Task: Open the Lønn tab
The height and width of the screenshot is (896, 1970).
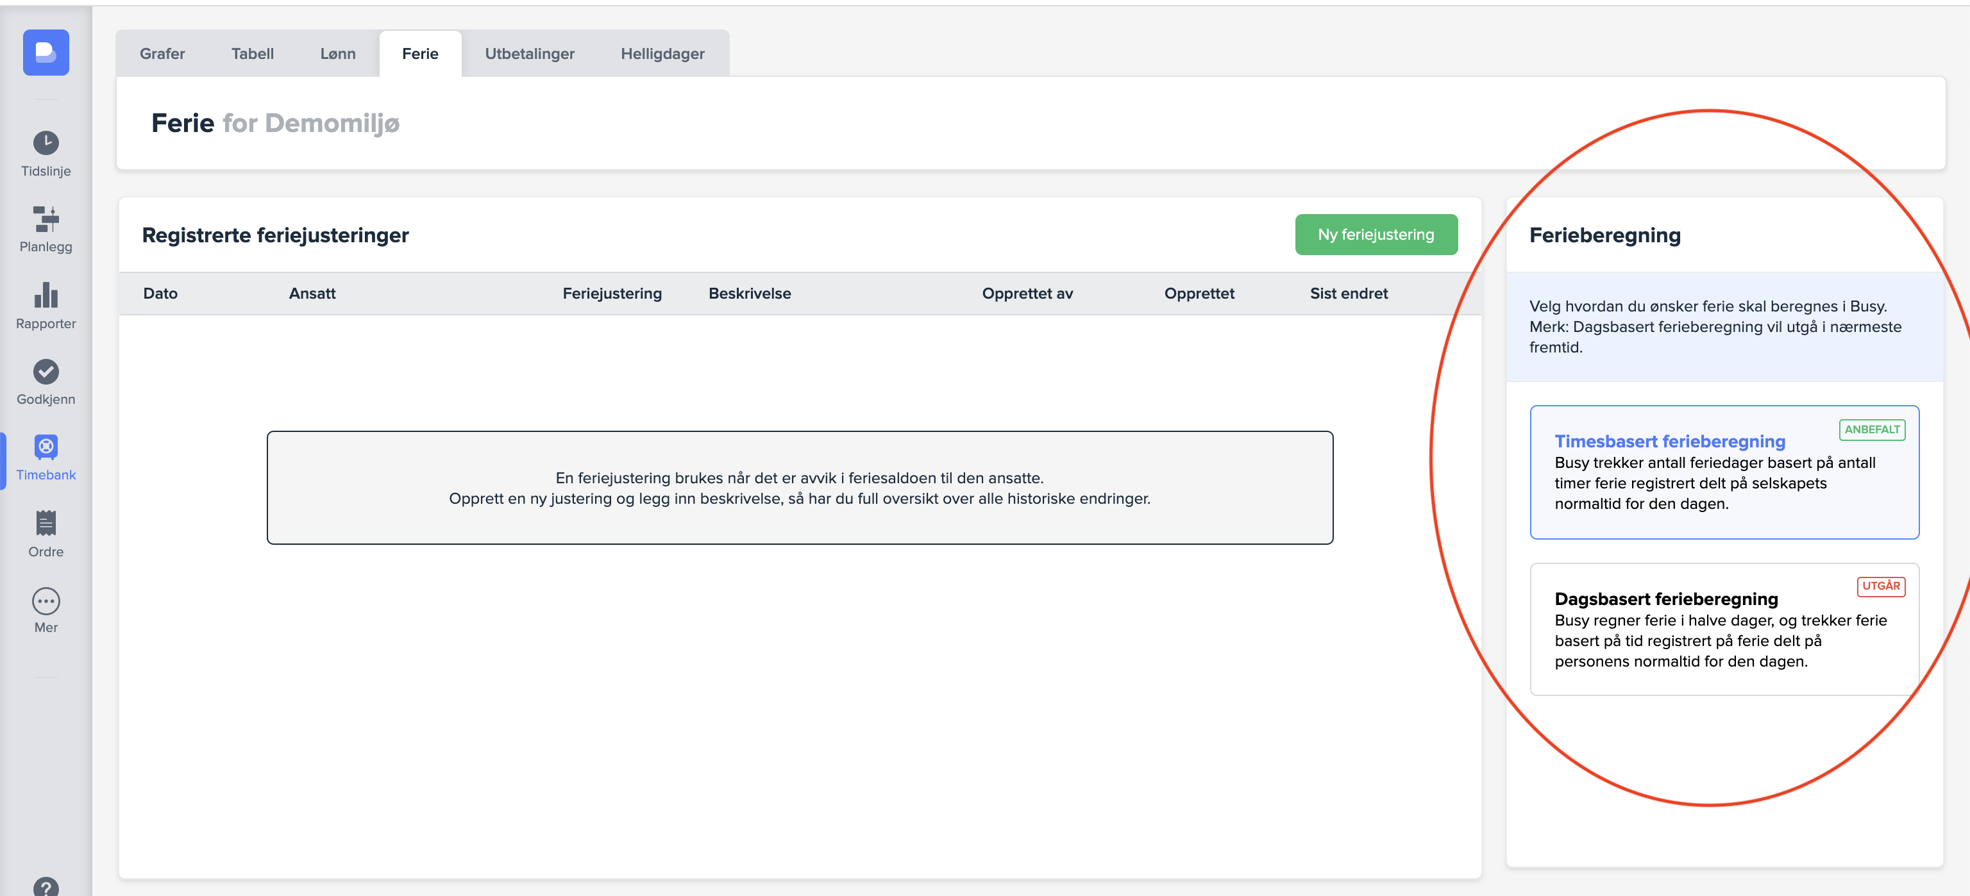Action: click(x=337, y=53)
